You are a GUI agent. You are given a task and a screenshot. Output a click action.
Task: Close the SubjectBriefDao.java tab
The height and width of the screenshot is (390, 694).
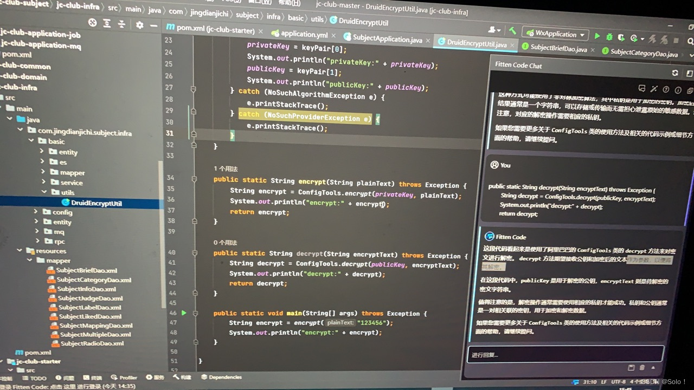[x=593, y=50]
